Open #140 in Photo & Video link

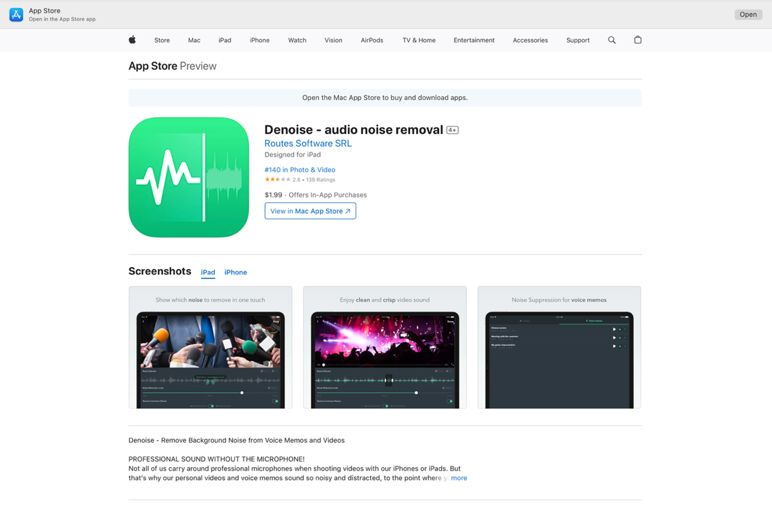coord(300,170)
